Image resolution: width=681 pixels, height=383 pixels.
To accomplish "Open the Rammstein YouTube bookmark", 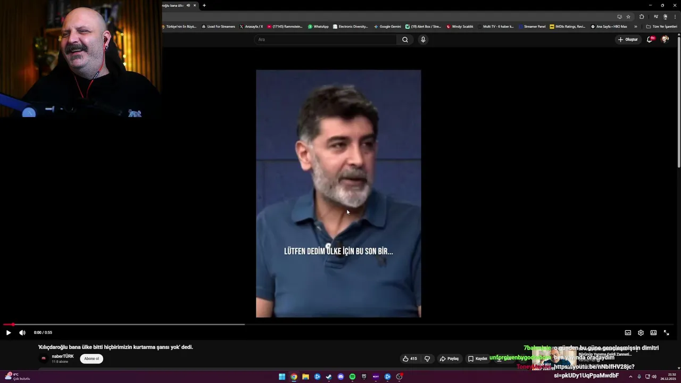I will pyautogui.click(x=285, y=27).
